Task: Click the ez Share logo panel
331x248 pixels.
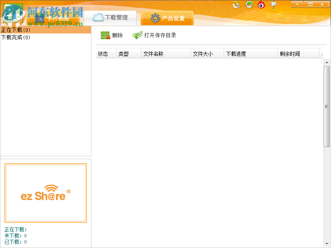Action: coord(46,193)
